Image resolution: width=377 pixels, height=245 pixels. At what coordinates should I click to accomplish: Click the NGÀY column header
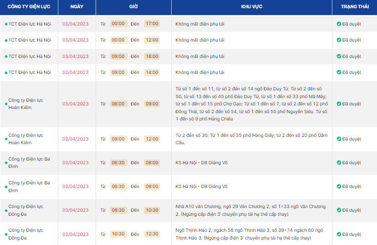[76, 7]
